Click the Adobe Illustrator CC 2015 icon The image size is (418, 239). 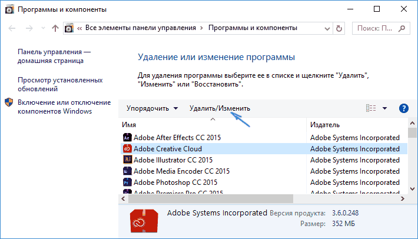pyautogui.click(x=127, y=160)
